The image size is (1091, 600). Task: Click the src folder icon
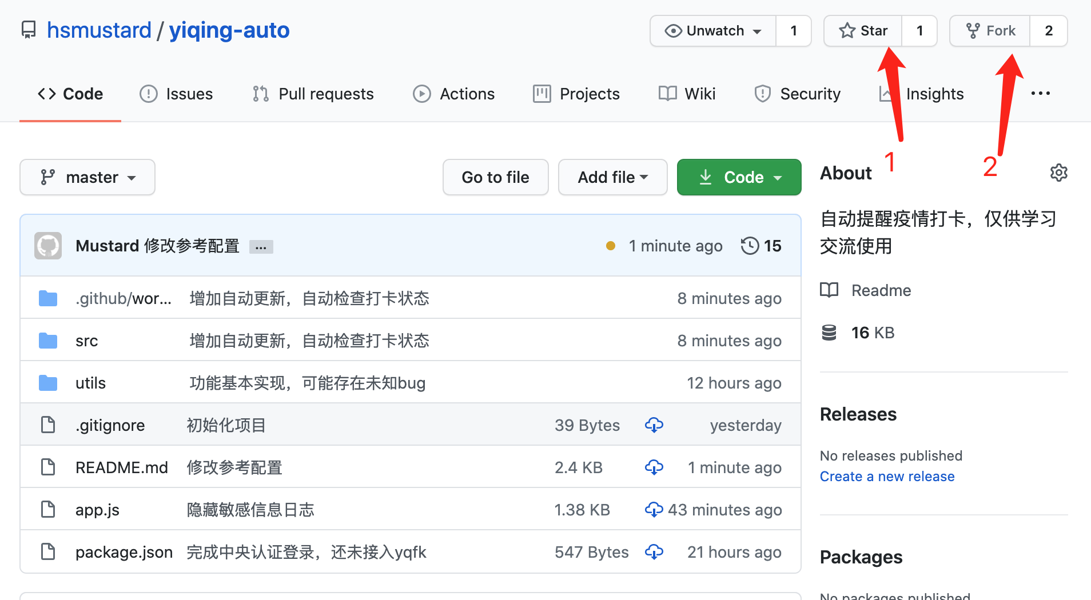click(48, 341)
